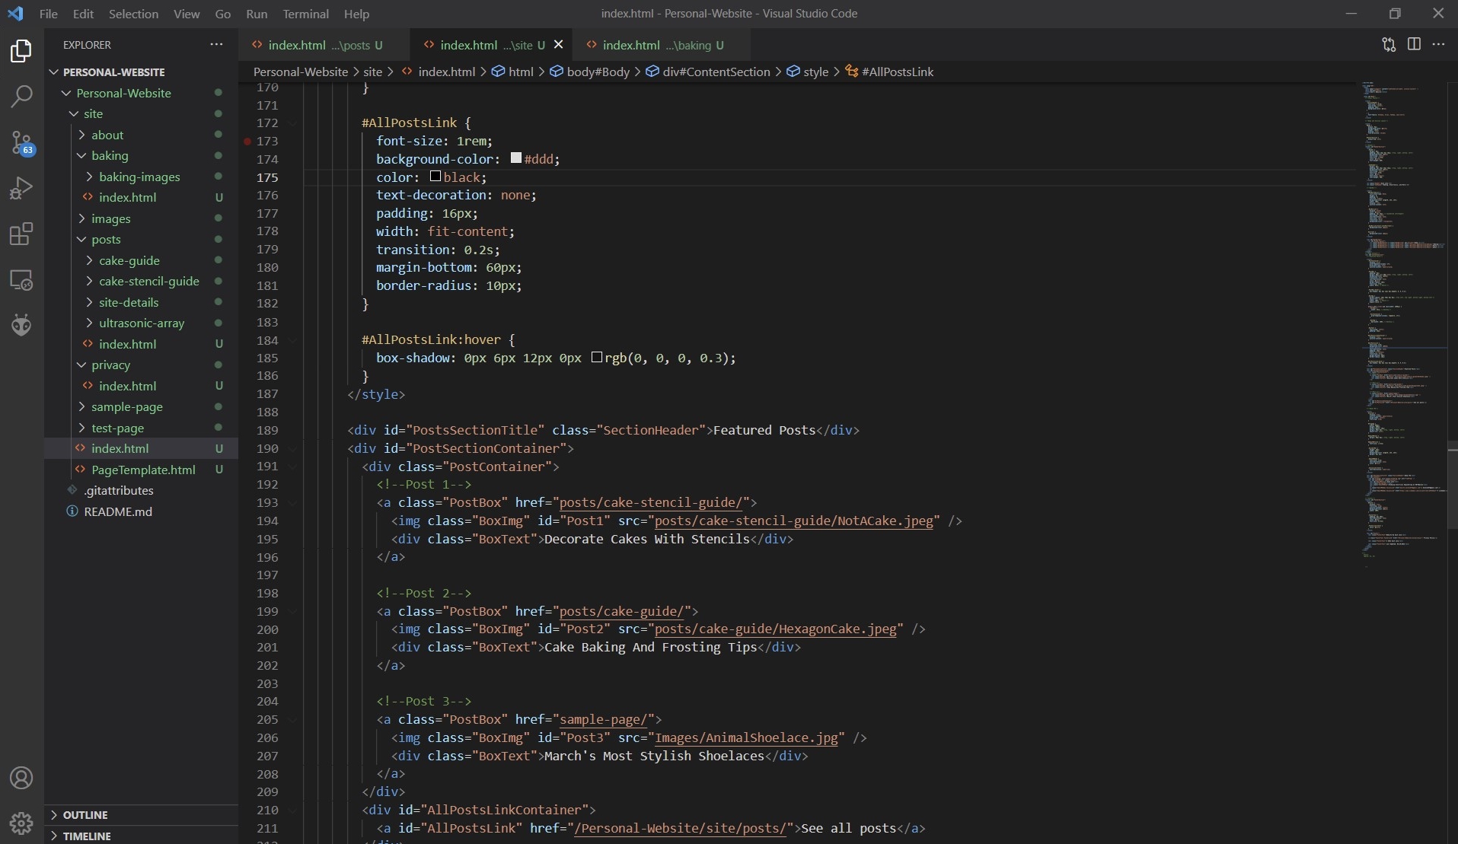Open the Terminal menu
This screenshot has height=844, width=1458.
tap(306, 14)
